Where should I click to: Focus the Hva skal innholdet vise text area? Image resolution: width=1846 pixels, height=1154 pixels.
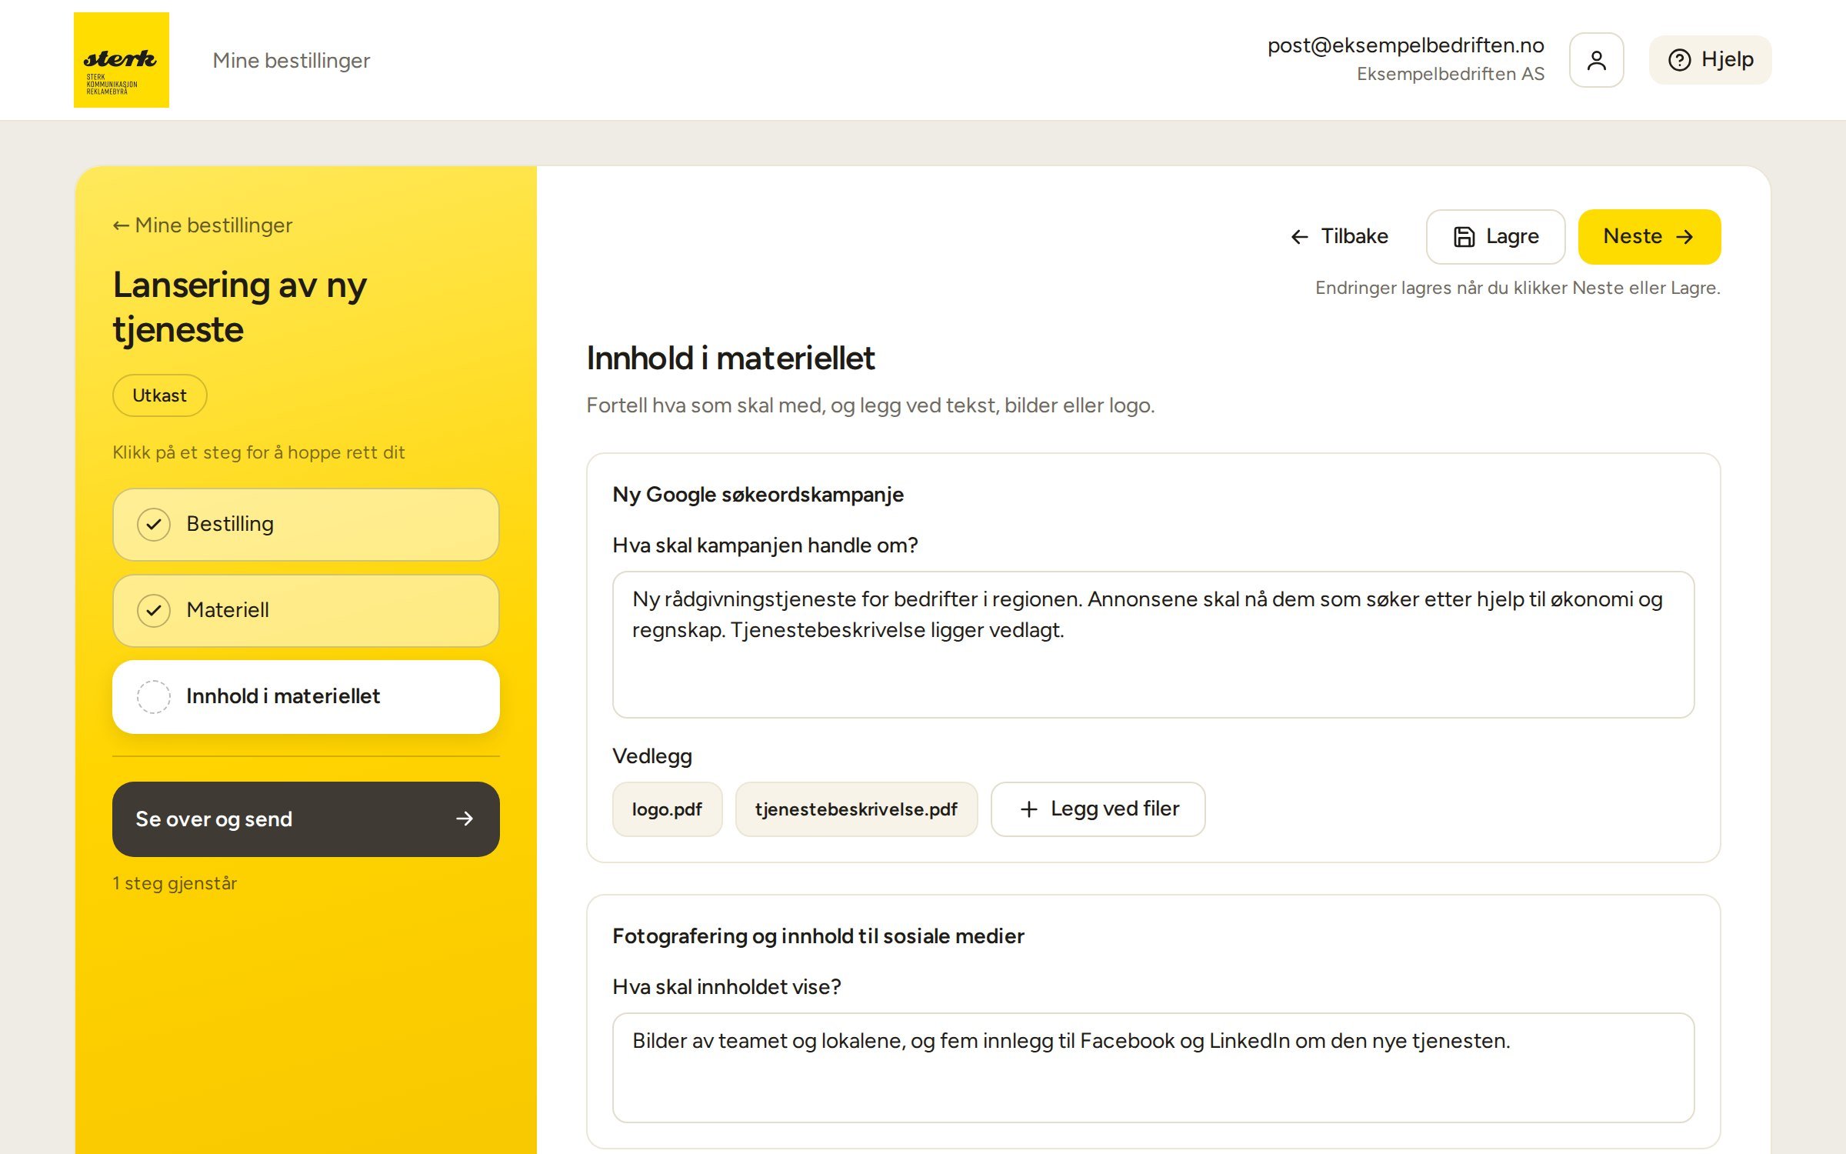click(x=1153, y=1068)
